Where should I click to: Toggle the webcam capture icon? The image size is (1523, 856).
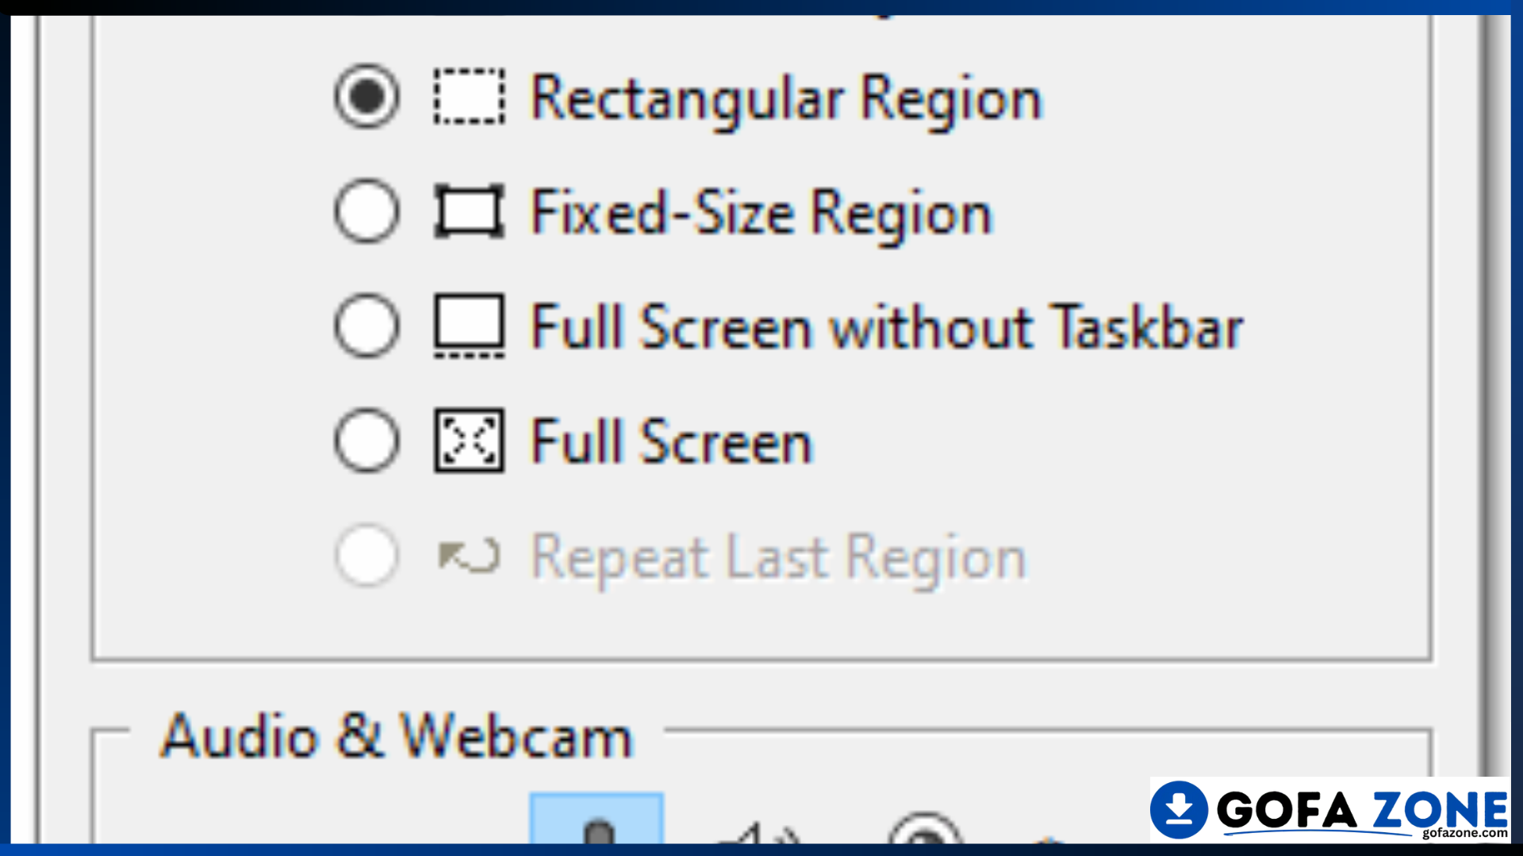[x=925, y=828]
